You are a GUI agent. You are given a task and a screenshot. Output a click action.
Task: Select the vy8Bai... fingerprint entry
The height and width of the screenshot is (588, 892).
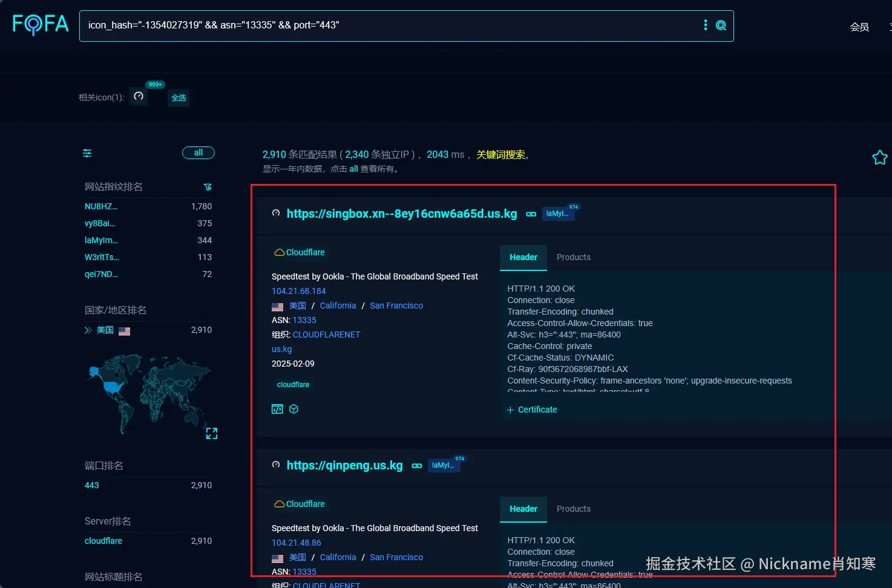tap(100, 223)
